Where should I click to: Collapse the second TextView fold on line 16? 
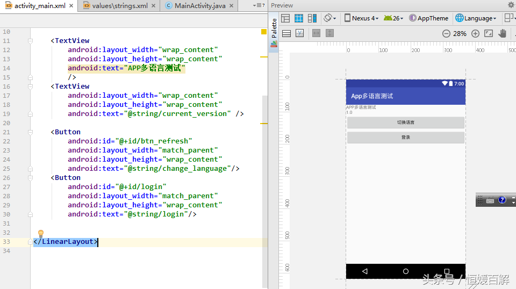point(30,86)
